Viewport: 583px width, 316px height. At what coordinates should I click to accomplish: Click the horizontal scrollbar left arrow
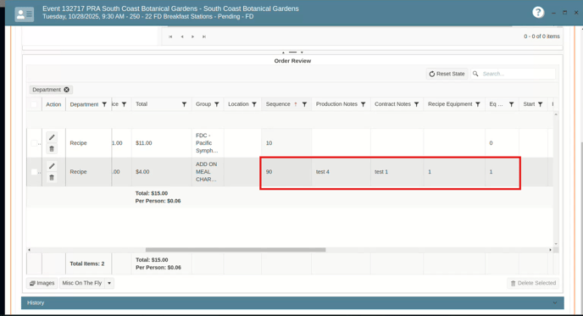29,250
